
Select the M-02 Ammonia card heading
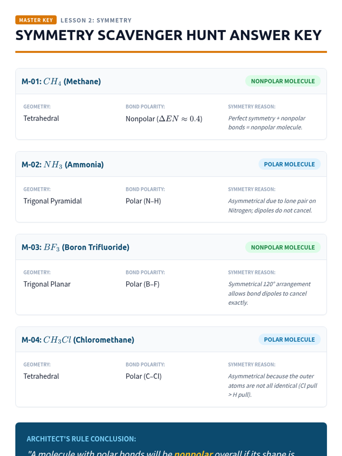pos(63,164)
